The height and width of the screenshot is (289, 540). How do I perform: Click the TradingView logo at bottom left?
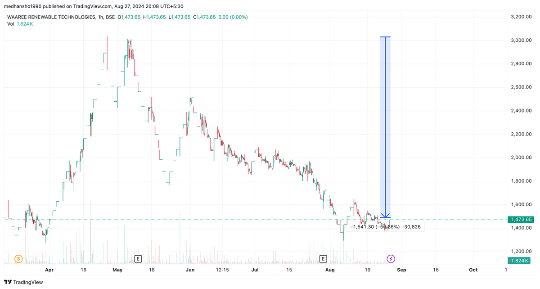(x=23, y=282)
